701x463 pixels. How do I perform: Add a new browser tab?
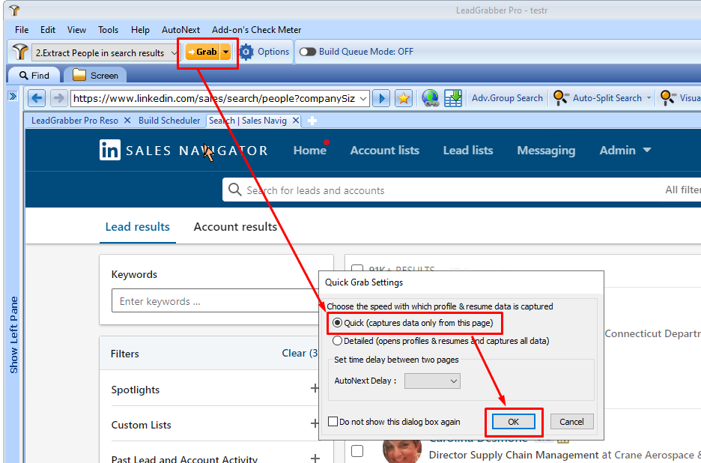tap(312, 121)
